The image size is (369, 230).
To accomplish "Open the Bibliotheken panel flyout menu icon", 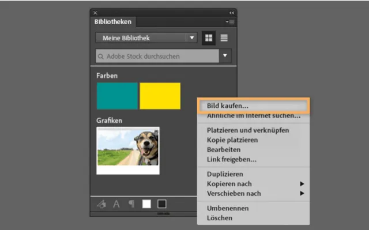I will pos(230,22).
